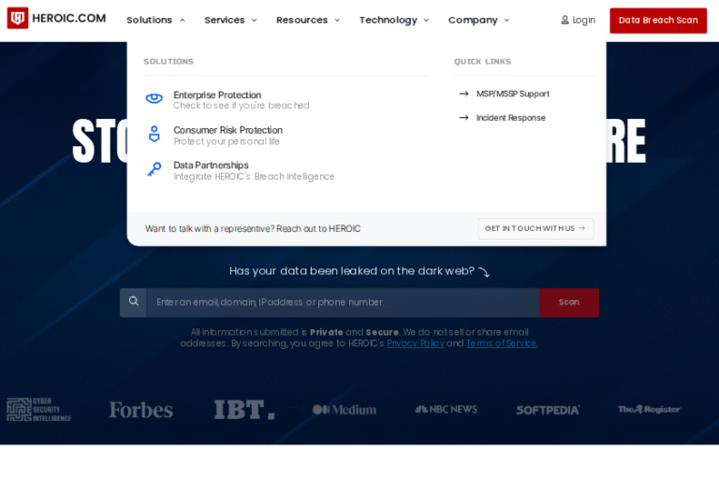Open the Technology dropdown menu
The height and width of the screenshot is (479, 719).
click(x=394, y=20)
